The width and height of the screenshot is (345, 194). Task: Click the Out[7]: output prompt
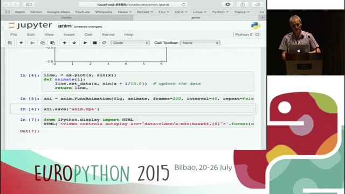[30, 131]
